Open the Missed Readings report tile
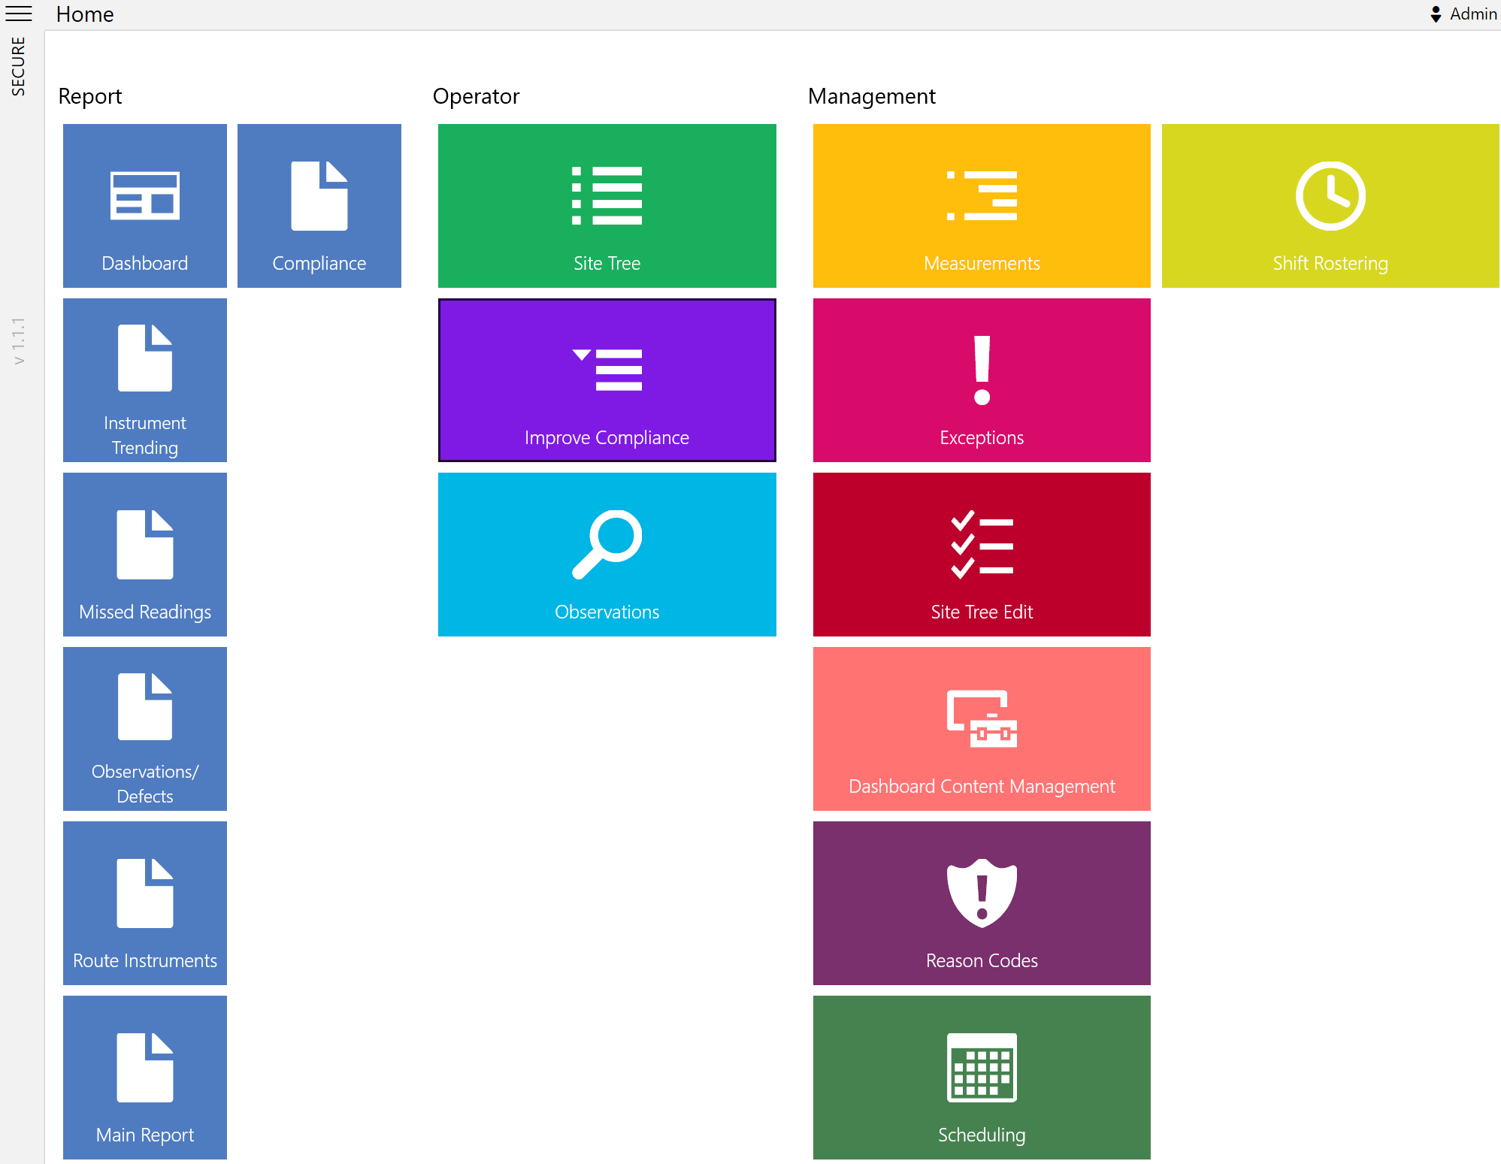 click(145, 555)
